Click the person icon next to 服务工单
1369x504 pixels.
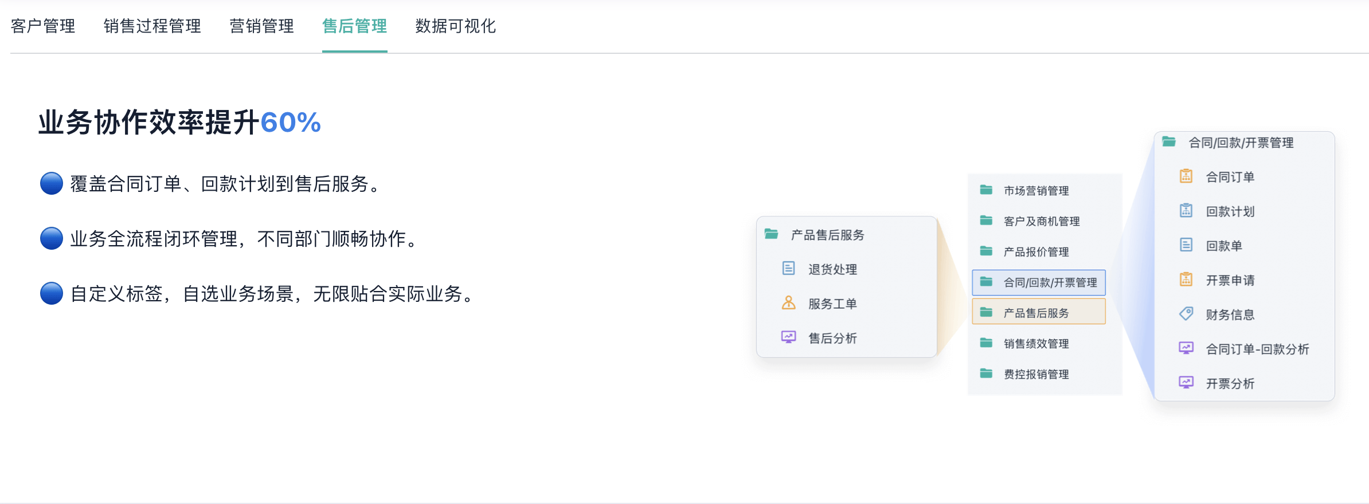789,302
